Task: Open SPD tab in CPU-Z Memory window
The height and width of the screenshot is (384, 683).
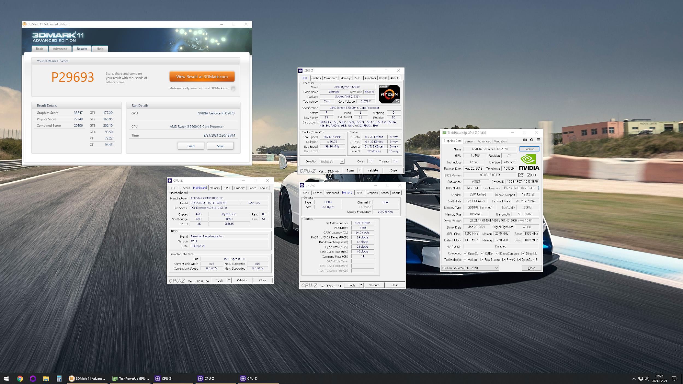Action: pos(359,193)
